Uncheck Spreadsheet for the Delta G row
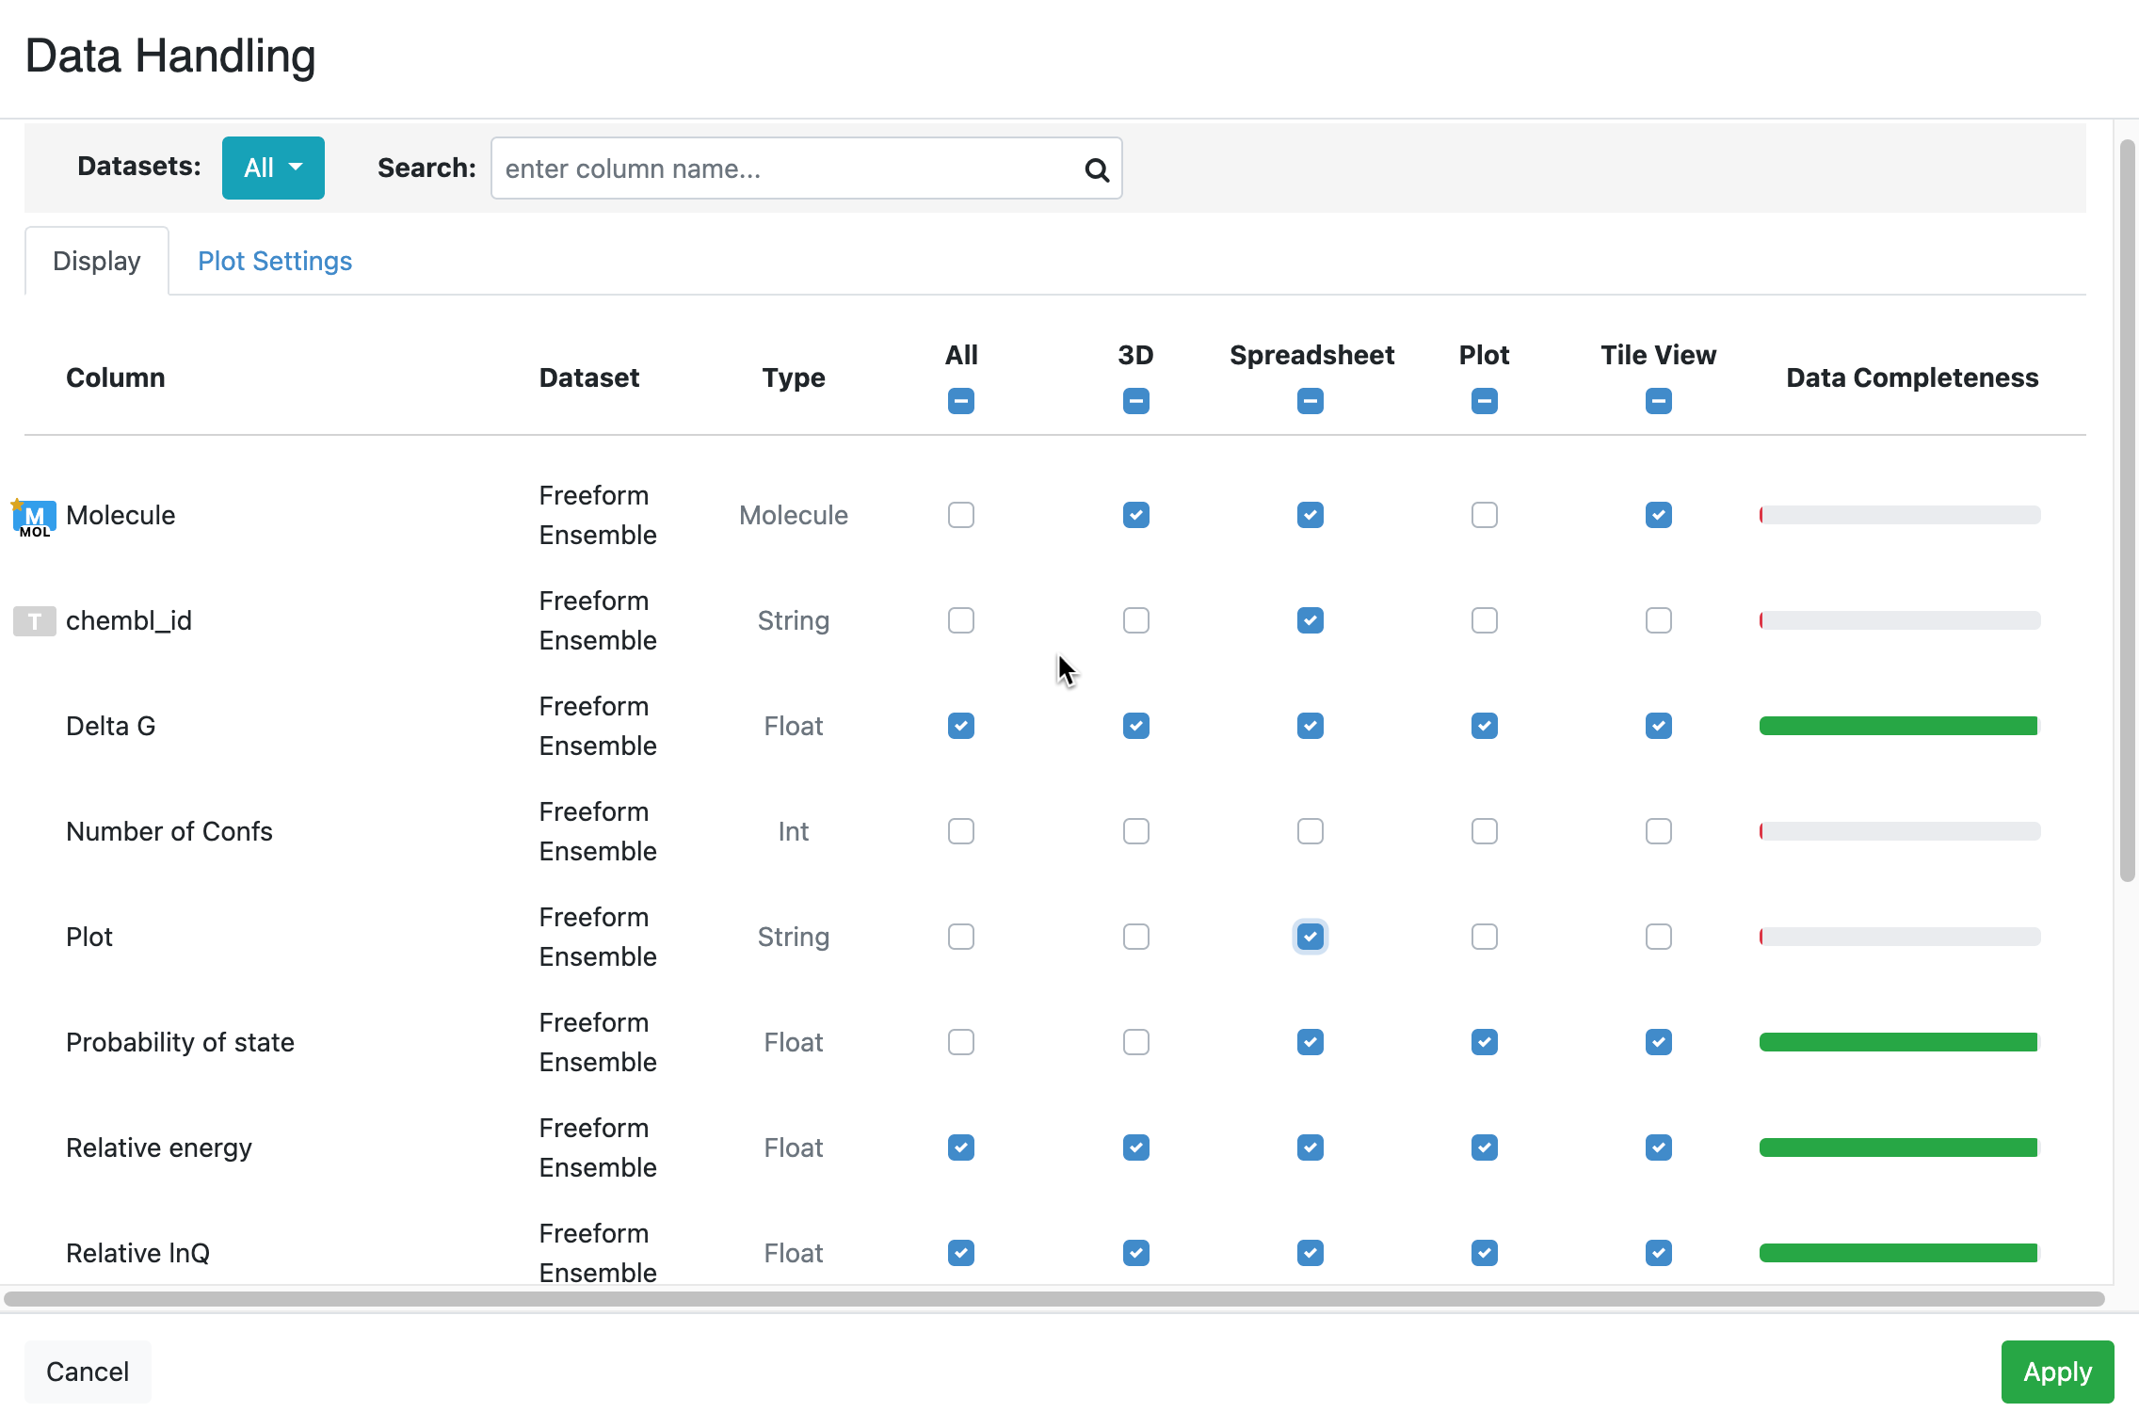The width and height of the screenshot is (2139, 1412). [x=1311, y=726]
